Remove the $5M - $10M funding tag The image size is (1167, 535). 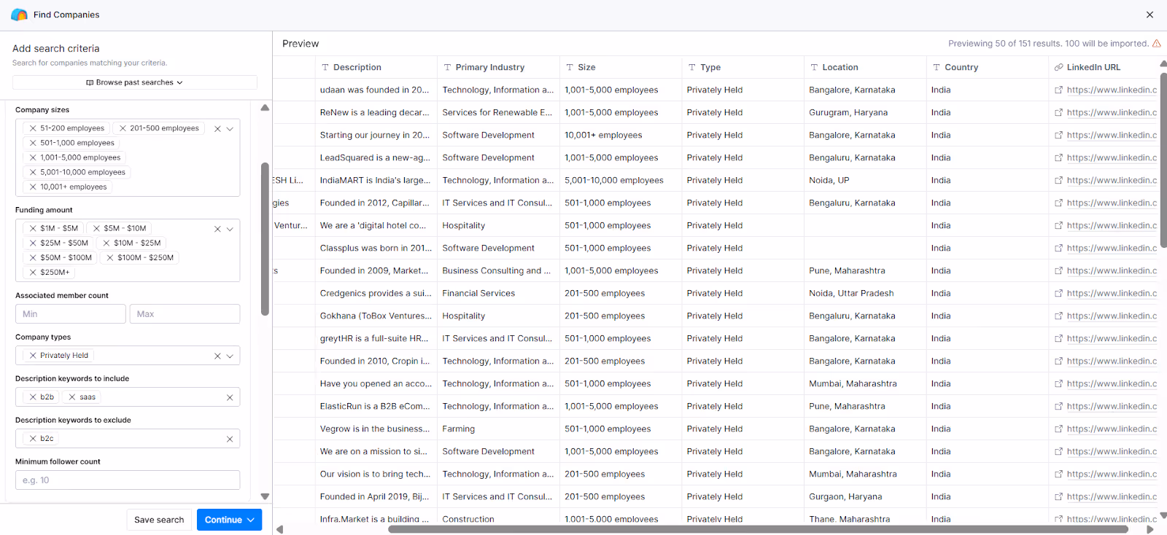pyautogui.click(x=96, y=228)
